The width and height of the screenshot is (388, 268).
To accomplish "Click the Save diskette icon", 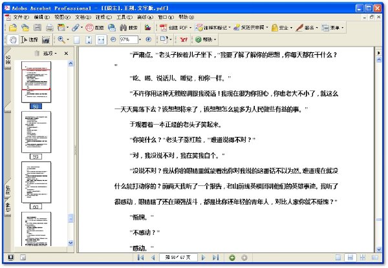I will tap(37, 27).
